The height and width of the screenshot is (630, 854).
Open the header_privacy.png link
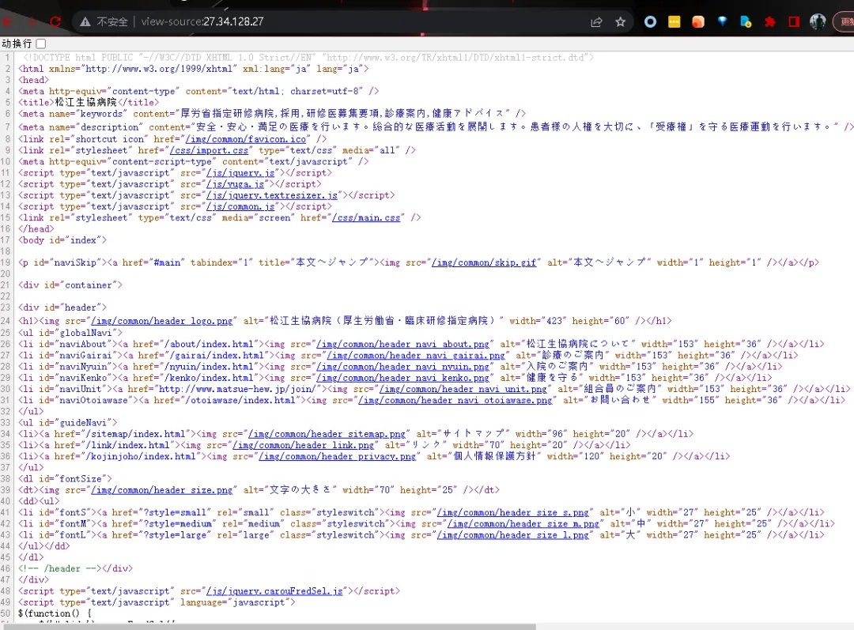click(337, 456)
